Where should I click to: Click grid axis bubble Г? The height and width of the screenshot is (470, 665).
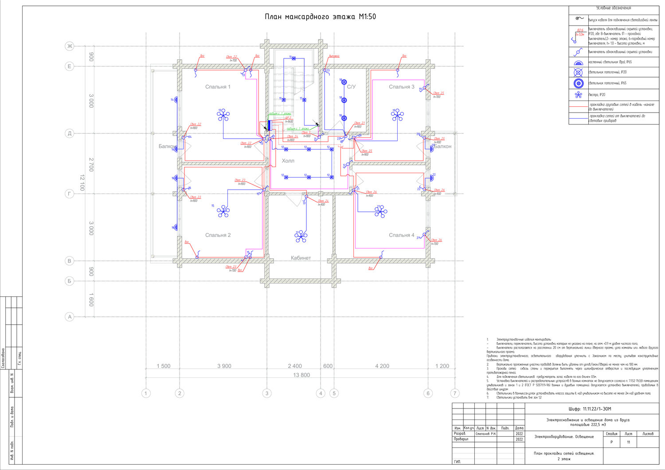click(x=69, y=194)
